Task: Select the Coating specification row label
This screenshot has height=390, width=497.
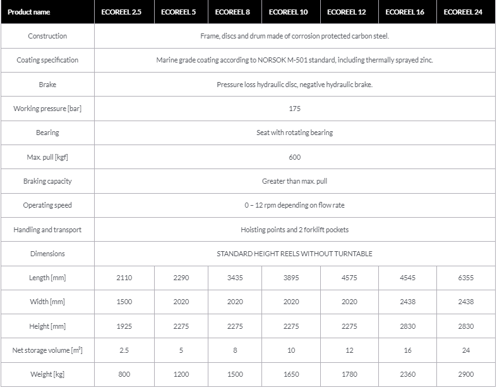Action: 47,60
